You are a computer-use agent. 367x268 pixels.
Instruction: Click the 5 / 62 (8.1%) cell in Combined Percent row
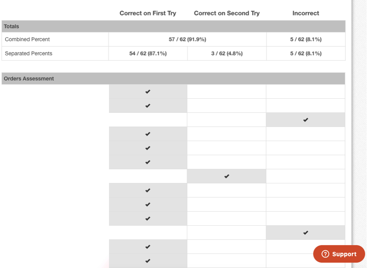click(x=306, y=39)
